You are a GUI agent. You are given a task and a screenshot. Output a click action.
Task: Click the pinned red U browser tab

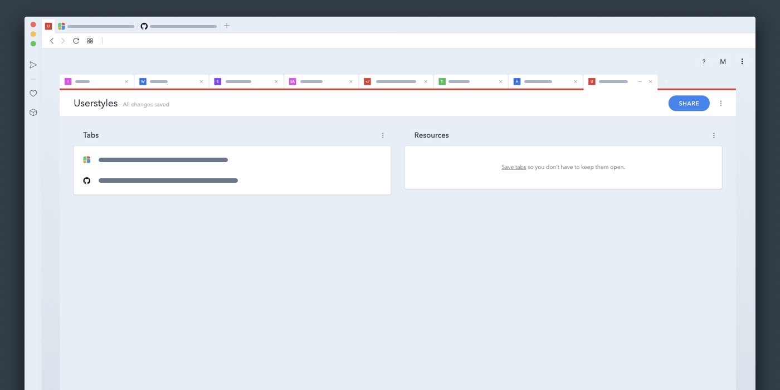click(48, 26)
